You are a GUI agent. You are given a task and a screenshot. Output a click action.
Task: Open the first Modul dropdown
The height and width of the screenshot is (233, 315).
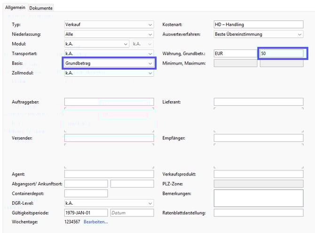pyautogui.click(x=96, y=44)
